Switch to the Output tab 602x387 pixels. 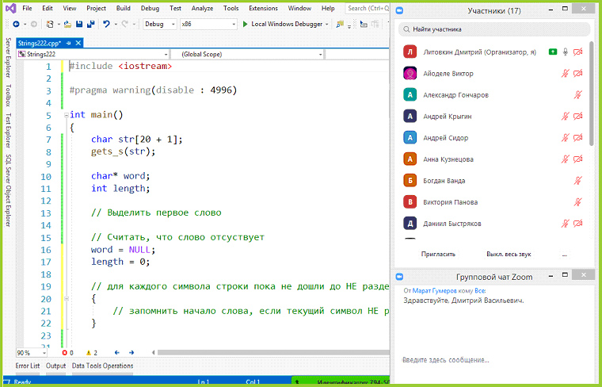pyautogui.click(x=55, y=366)
